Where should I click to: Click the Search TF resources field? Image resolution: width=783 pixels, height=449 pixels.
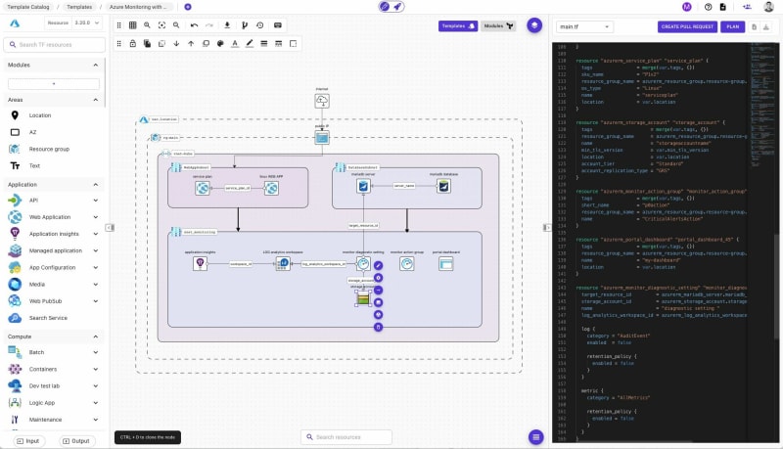[x=55, y=44]
